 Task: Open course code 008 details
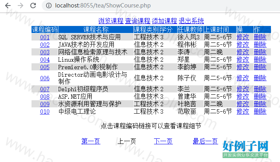[x=45, y=97]
